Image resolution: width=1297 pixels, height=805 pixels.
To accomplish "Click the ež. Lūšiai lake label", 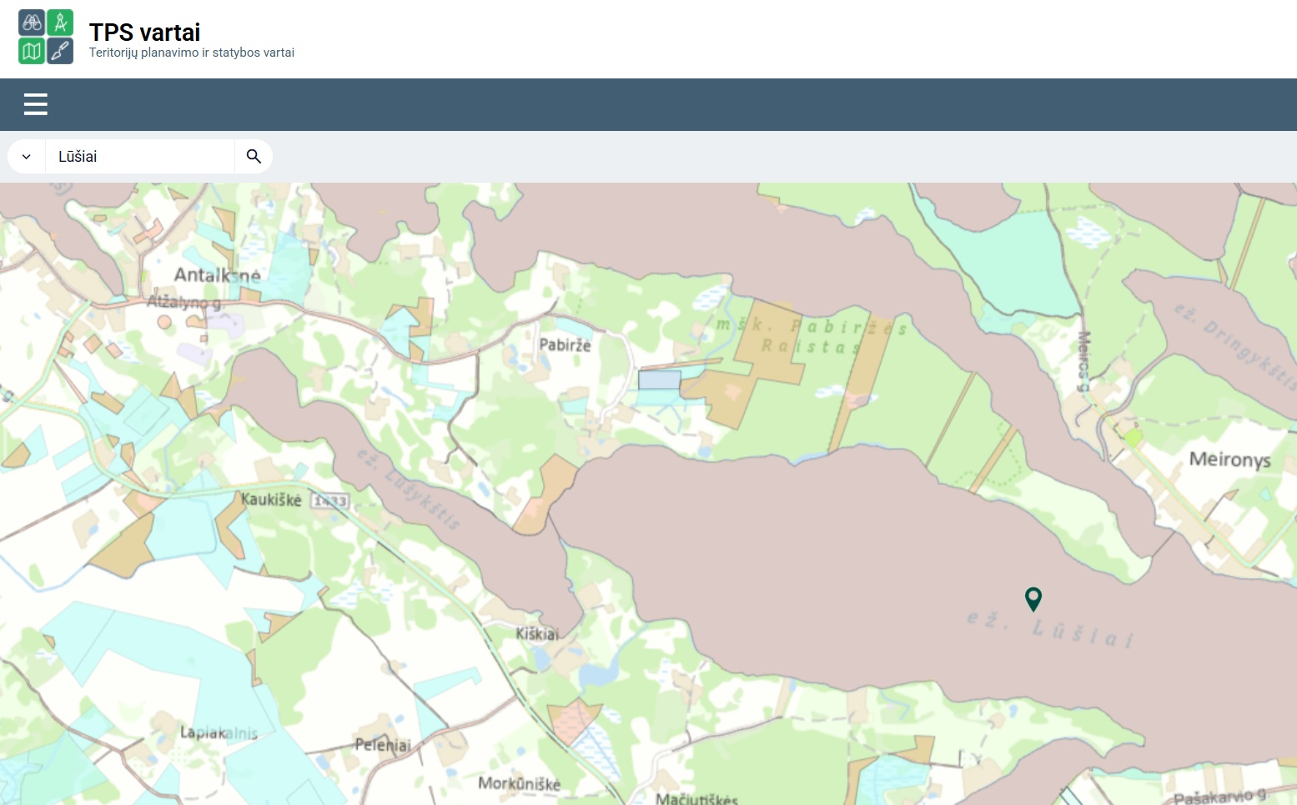I will (1050, 629).
